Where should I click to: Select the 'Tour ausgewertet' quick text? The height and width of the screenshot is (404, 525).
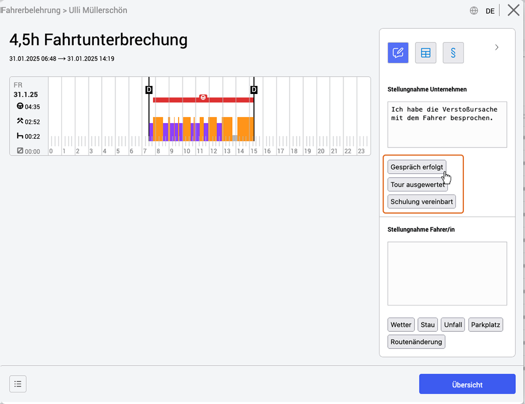point(417,185)
